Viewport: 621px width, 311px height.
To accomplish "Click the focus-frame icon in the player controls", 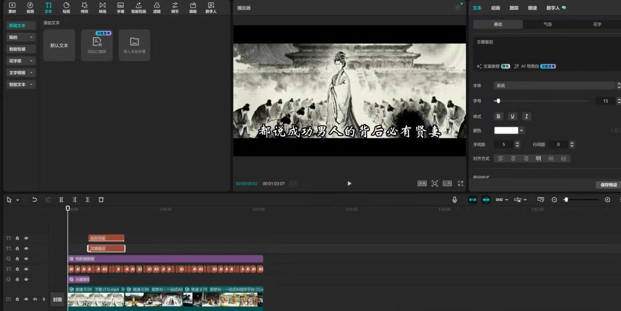I will (x=435, y=184).
